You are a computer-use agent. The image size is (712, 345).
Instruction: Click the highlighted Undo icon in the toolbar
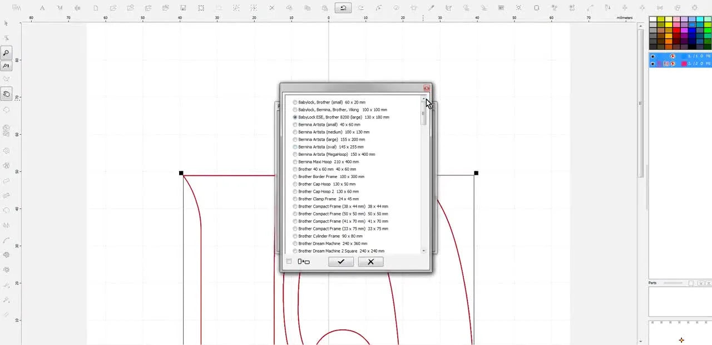pyautogui.click(x=344, y=8)
